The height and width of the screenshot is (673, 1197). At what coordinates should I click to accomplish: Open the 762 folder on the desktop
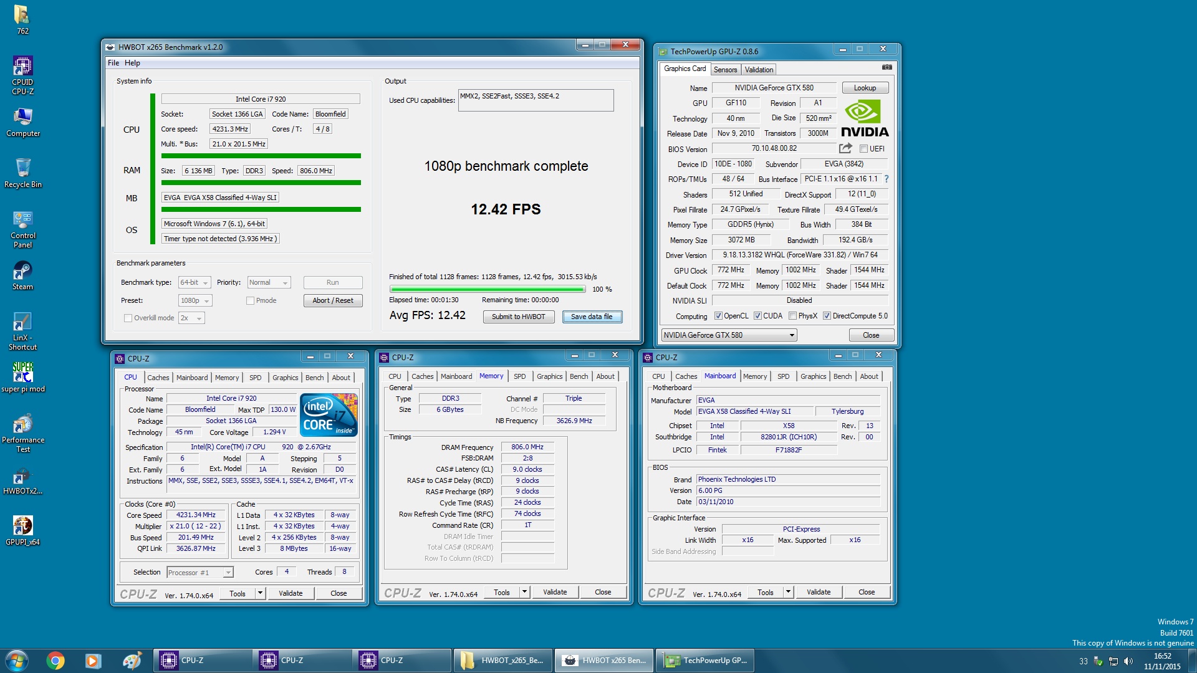coord(22,20)
